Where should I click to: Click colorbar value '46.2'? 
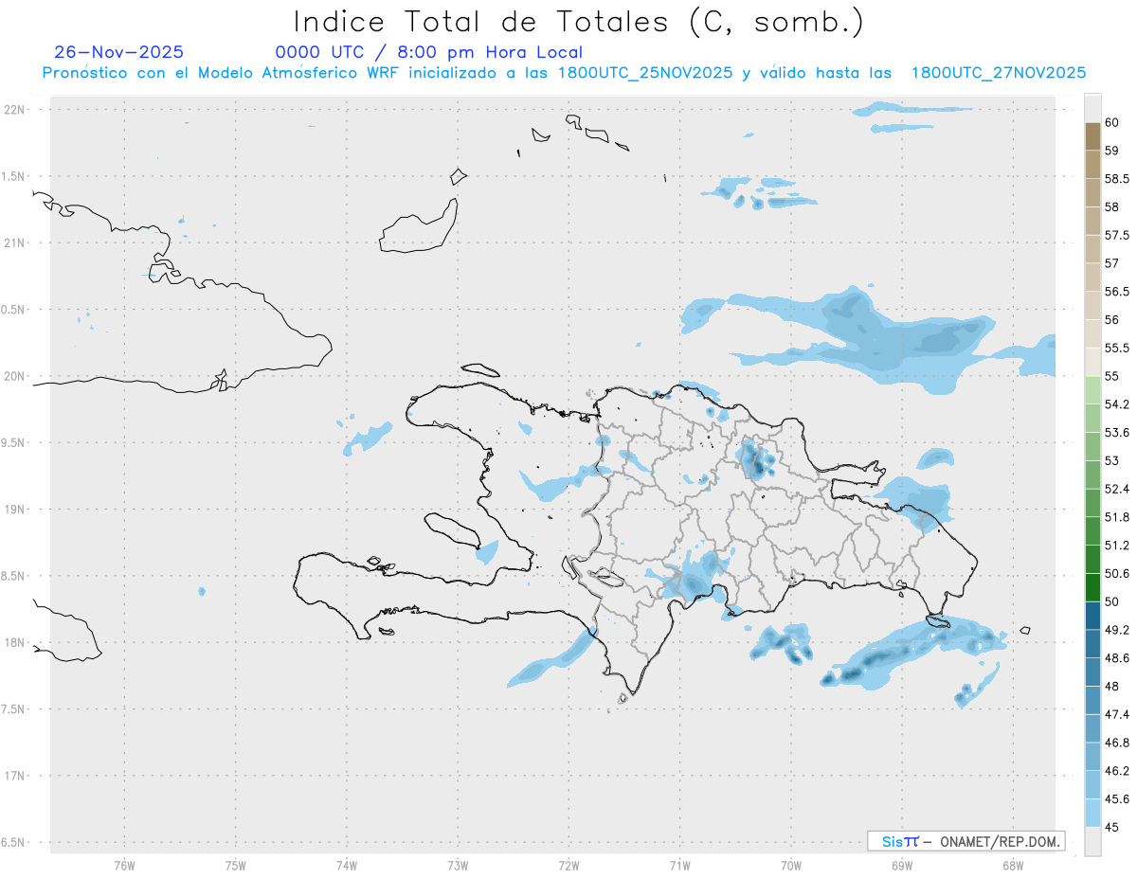(1117, 771)
